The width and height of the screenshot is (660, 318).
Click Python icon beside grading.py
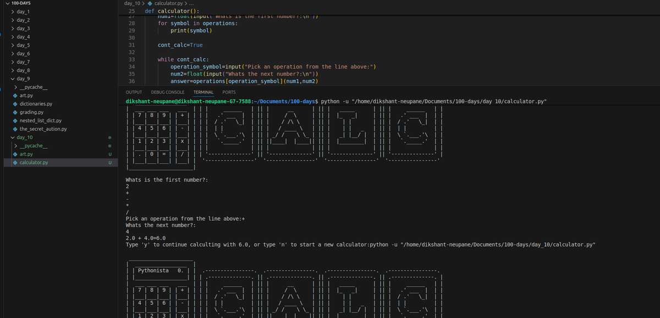pos(15,112)
